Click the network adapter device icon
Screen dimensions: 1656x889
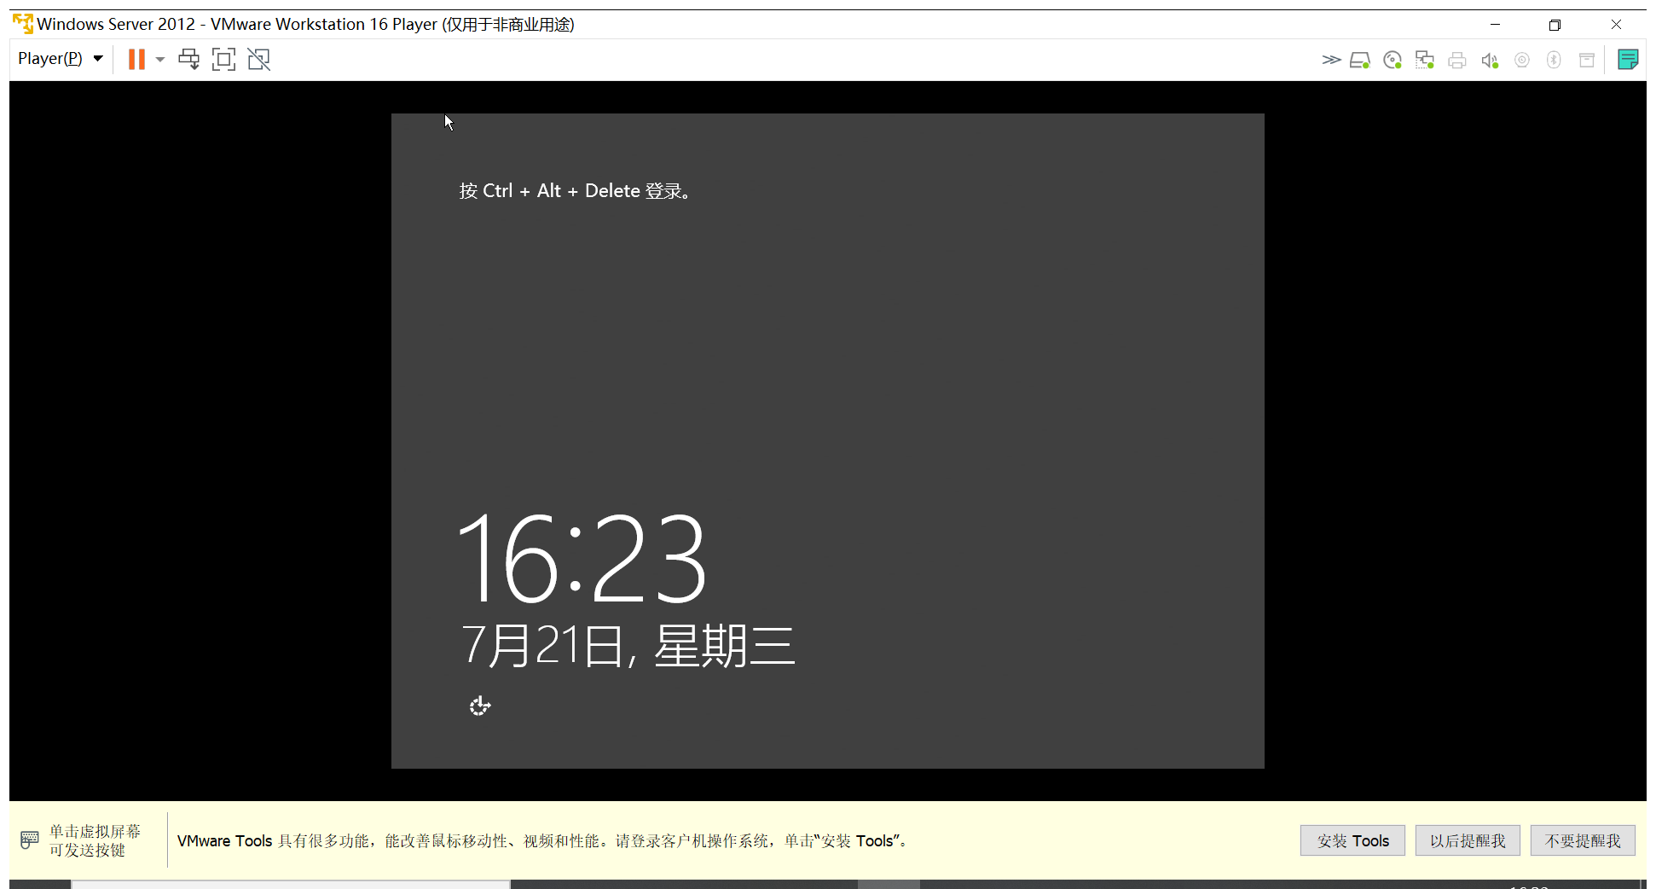[1425, 59]
